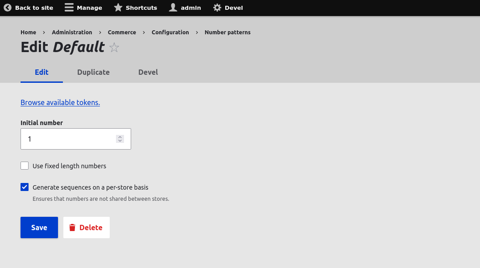This screenshot has height=268, width=480.
Task: Switch to the Devel tab
Action: point(148,72)
